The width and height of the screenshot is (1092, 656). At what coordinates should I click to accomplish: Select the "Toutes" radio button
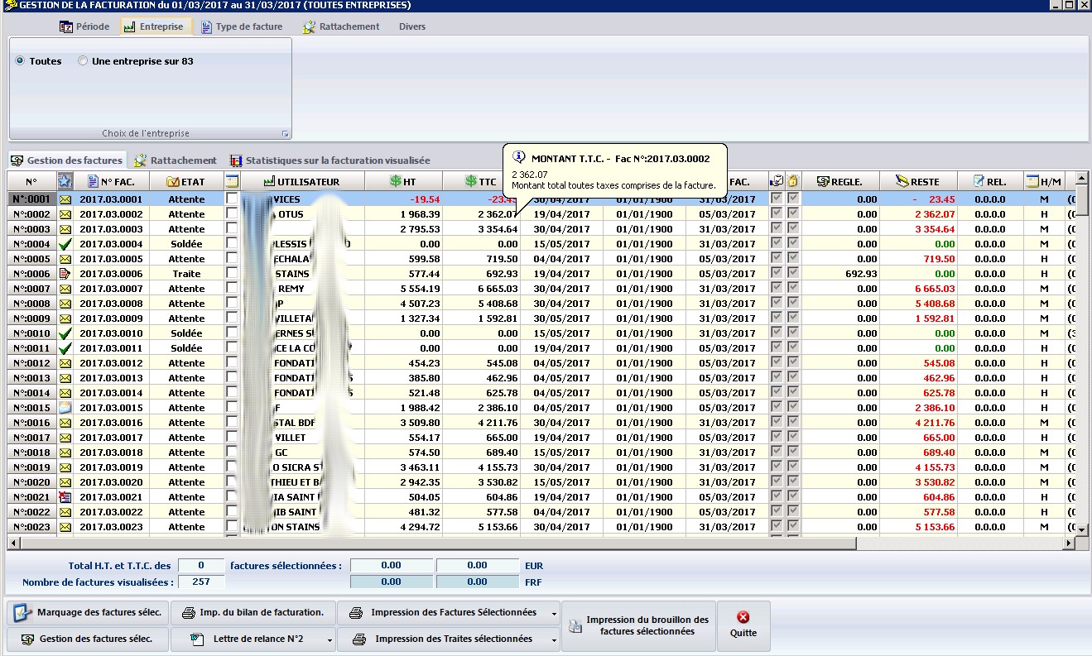[20, 61]
